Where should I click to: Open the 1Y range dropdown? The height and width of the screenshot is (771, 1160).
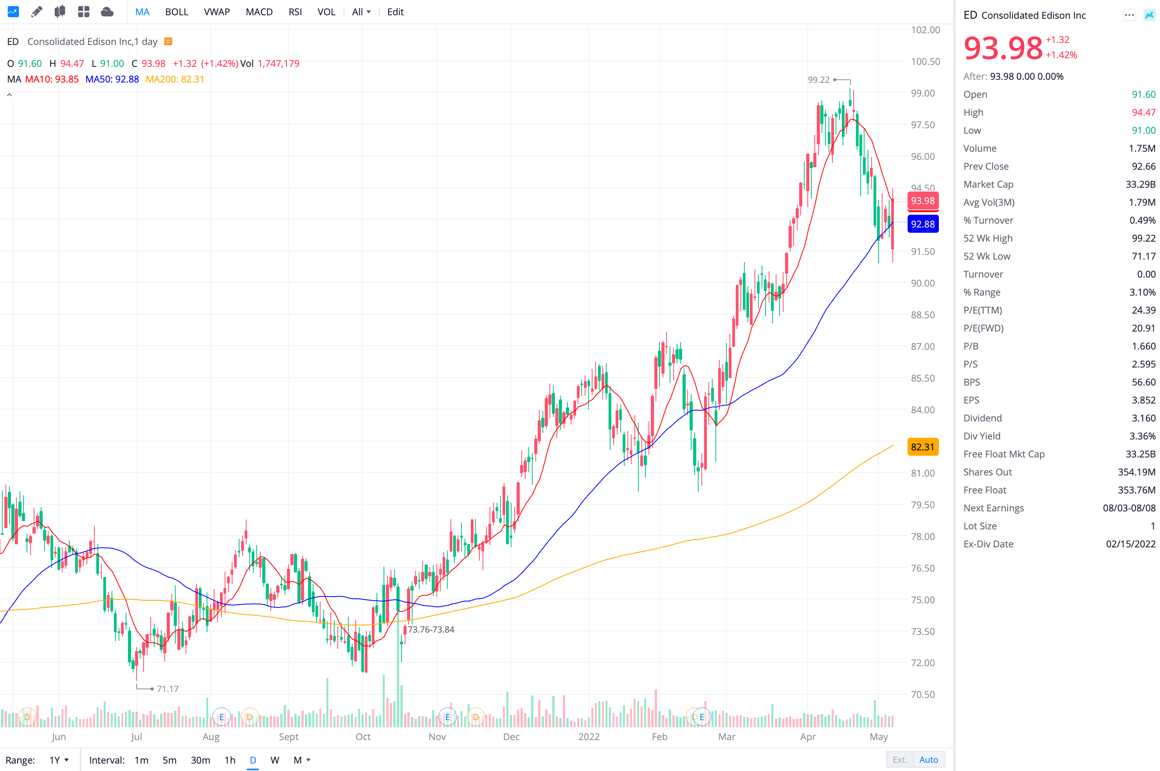point(59,760)
